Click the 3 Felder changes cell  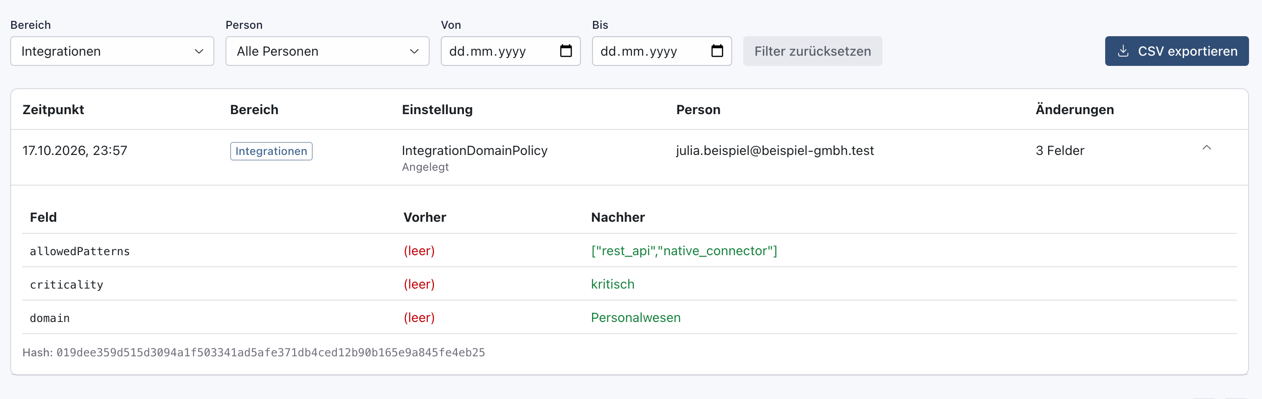coord(1060,150)
